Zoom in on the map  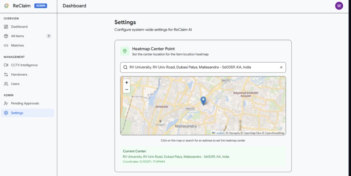(127, 83)
